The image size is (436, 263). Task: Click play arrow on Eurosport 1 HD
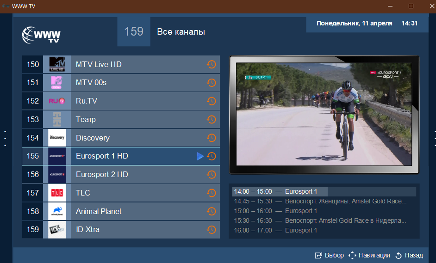pyautogui.click(x=200, y=156)
